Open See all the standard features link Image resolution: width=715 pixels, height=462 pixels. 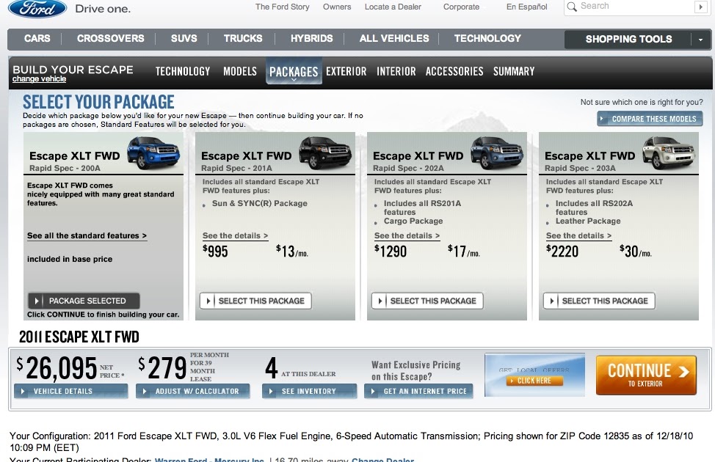[x=87, y=236]
